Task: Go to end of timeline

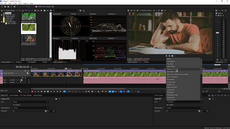Action: pos(54,92)
